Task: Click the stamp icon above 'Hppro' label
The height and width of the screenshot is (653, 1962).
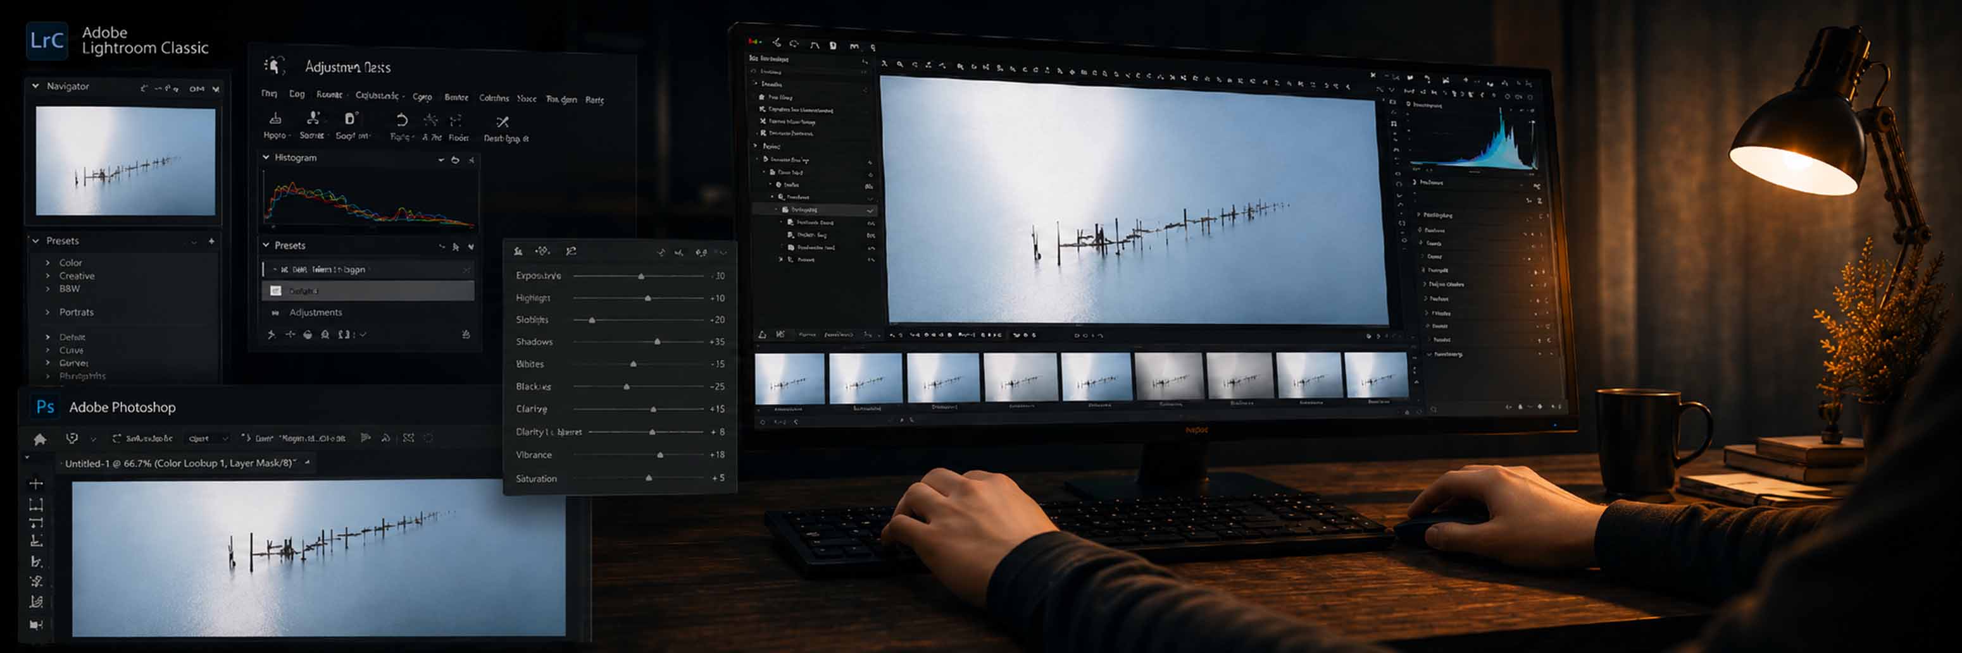Action: coord(275,119)
